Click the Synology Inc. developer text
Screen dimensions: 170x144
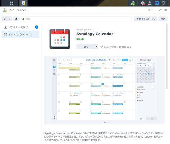pos(84,29)
